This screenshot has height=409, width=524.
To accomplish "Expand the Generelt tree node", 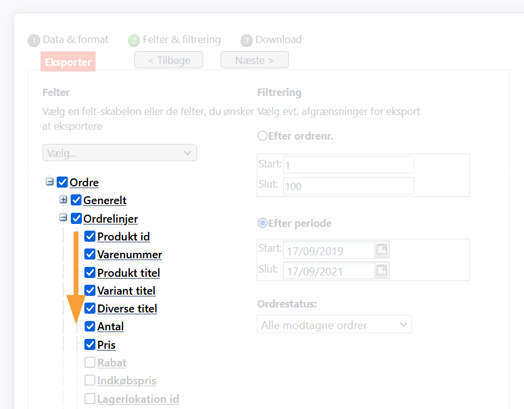I will 63,200.
